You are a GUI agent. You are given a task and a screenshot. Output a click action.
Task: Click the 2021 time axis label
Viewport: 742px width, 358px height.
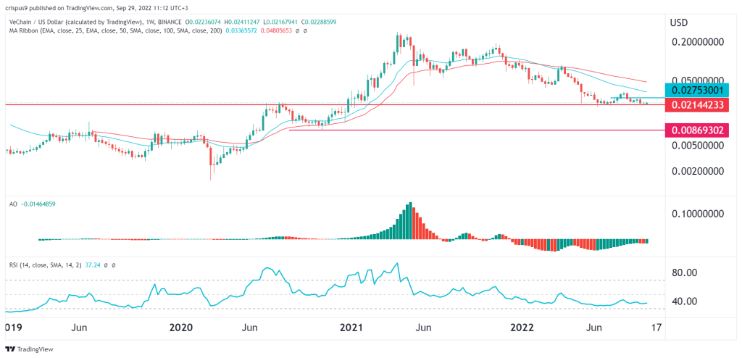tap(353, 328)
